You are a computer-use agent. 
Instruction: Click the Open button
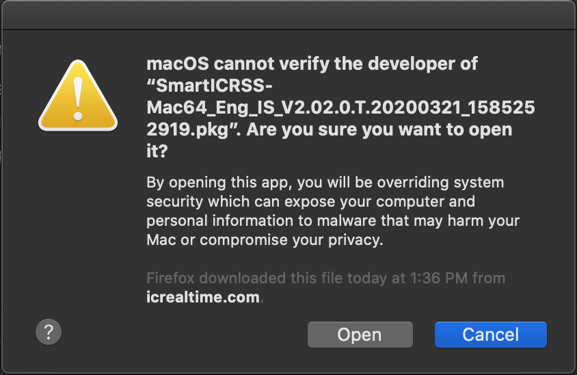point(360,335)
